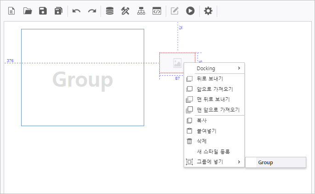
Task: Open the hierarchy structure icon
Action: [141, 11]
